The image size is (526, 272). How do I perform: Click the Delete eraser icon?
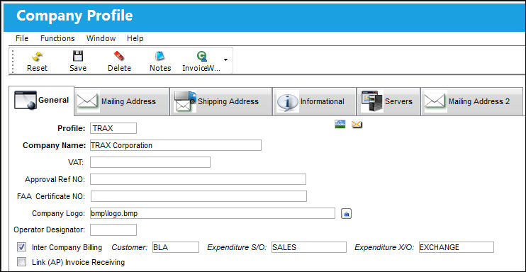tap(119, 61)
